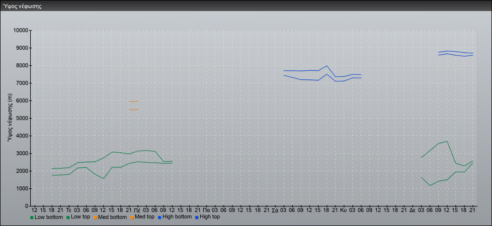The width and height of the screenshot is (492, 226).
Task: Click the vertical Ύψος νέφωσης (m) axis title
Action: [x=10, y=118]
